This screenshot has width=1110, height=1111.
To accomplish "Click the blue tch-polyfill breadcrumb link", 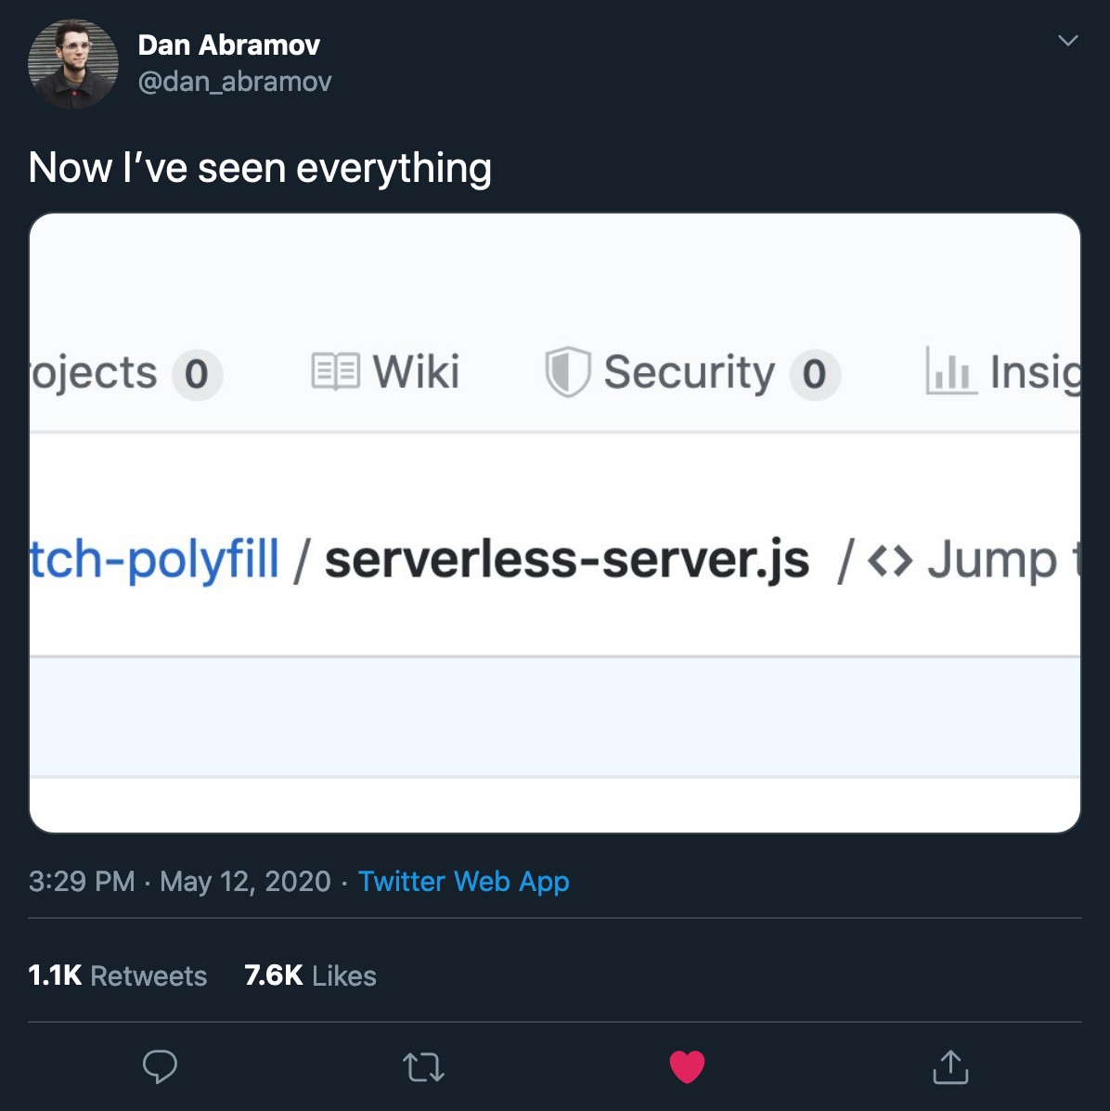I will pyautogui.click(x=154, y=560).
